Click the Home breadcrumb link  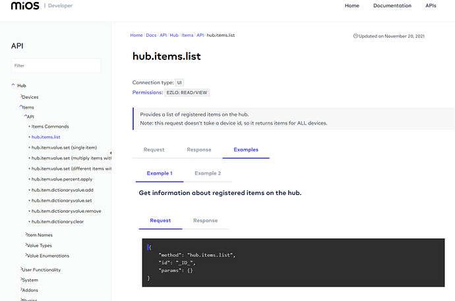click(x=136, y=35)
